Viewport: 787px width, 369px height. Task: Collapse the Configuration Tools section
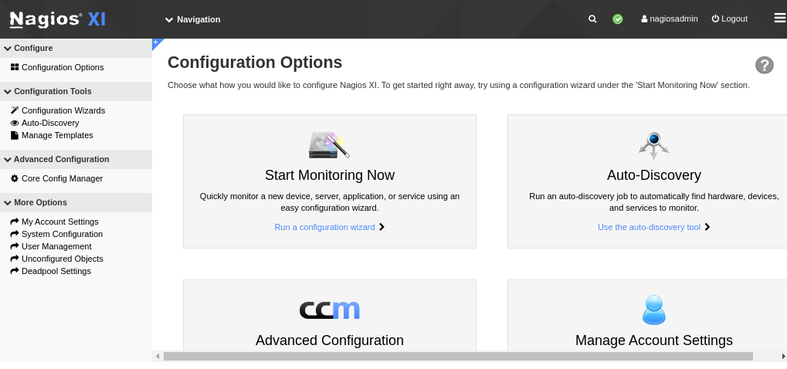[76, 91]
